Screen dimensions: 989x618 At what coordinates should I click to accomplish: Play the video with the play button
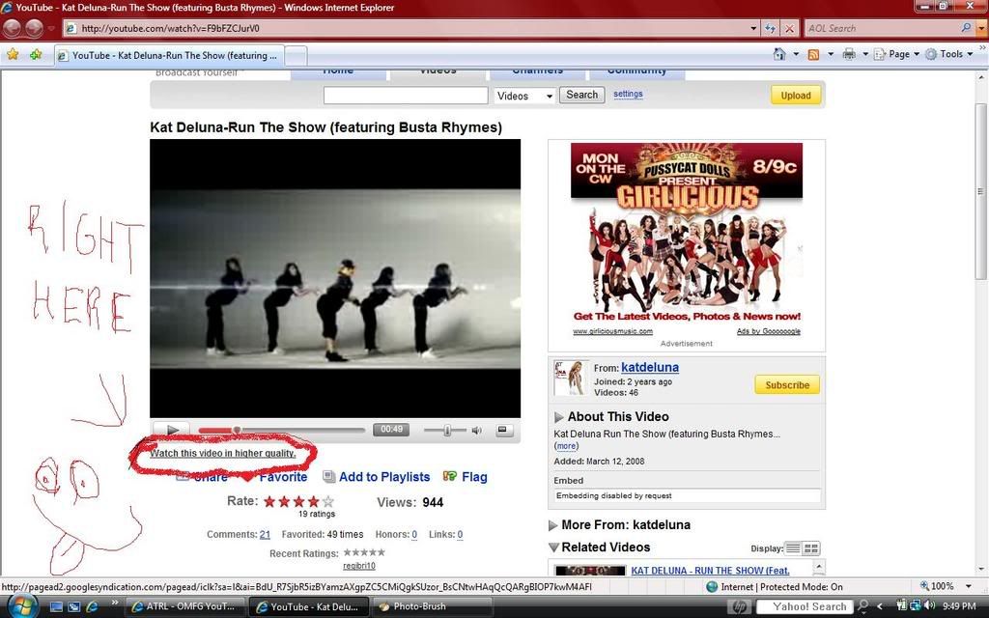172,430
